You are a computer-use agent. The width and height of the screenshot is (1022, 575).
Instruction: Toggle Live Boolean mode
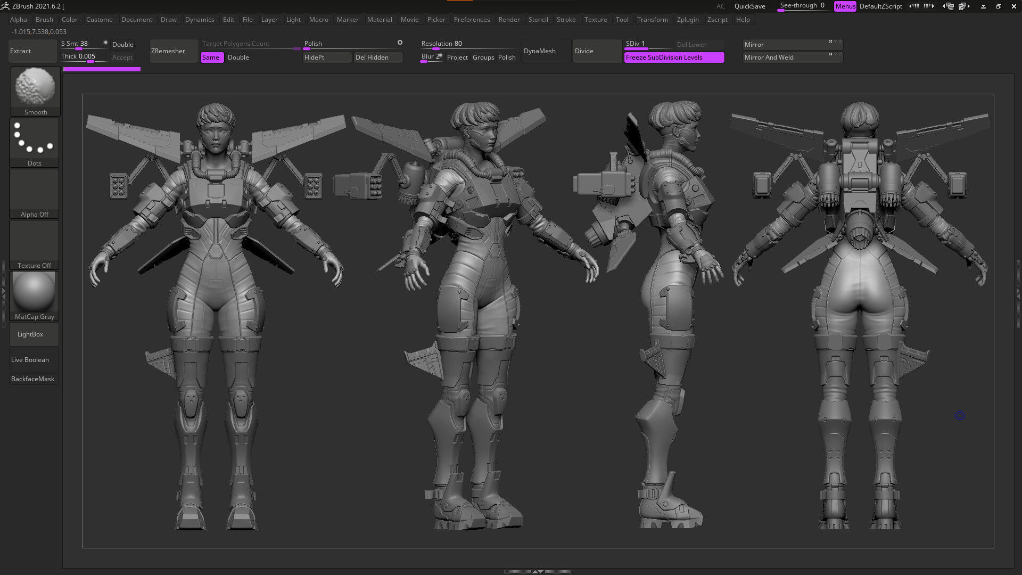point(34,360)
